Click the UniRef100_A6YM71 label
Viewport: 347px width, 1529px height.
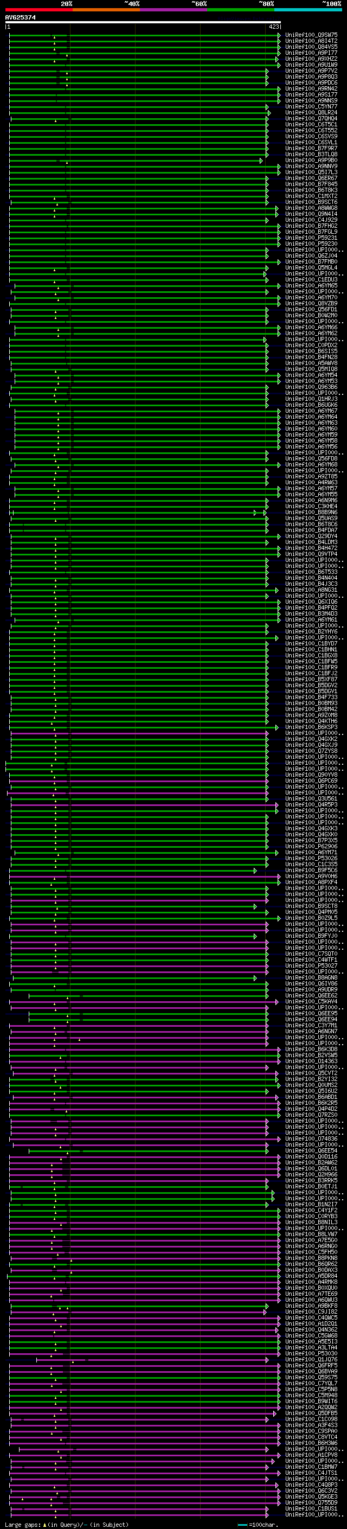(x=311, y=852)
